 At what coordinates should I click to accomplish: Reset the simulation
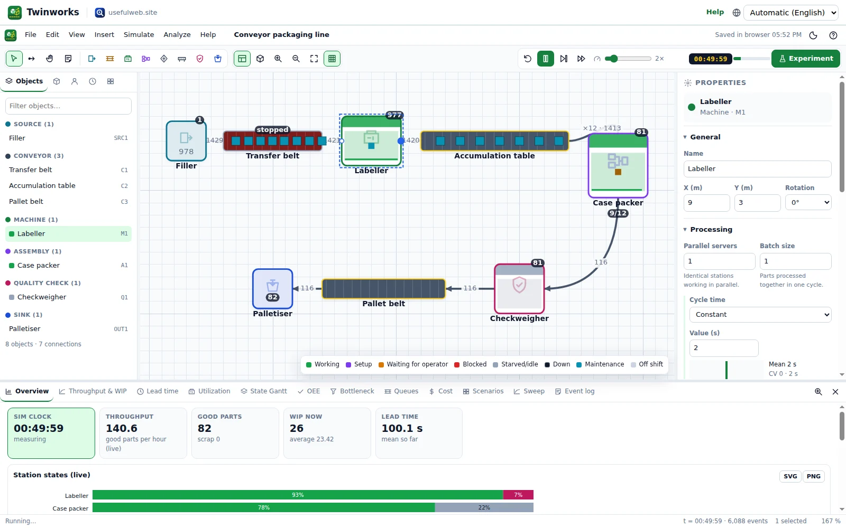tap(528, 59)
